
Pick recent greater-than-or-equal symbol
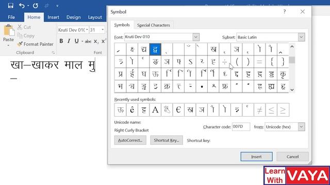(283, 109)
